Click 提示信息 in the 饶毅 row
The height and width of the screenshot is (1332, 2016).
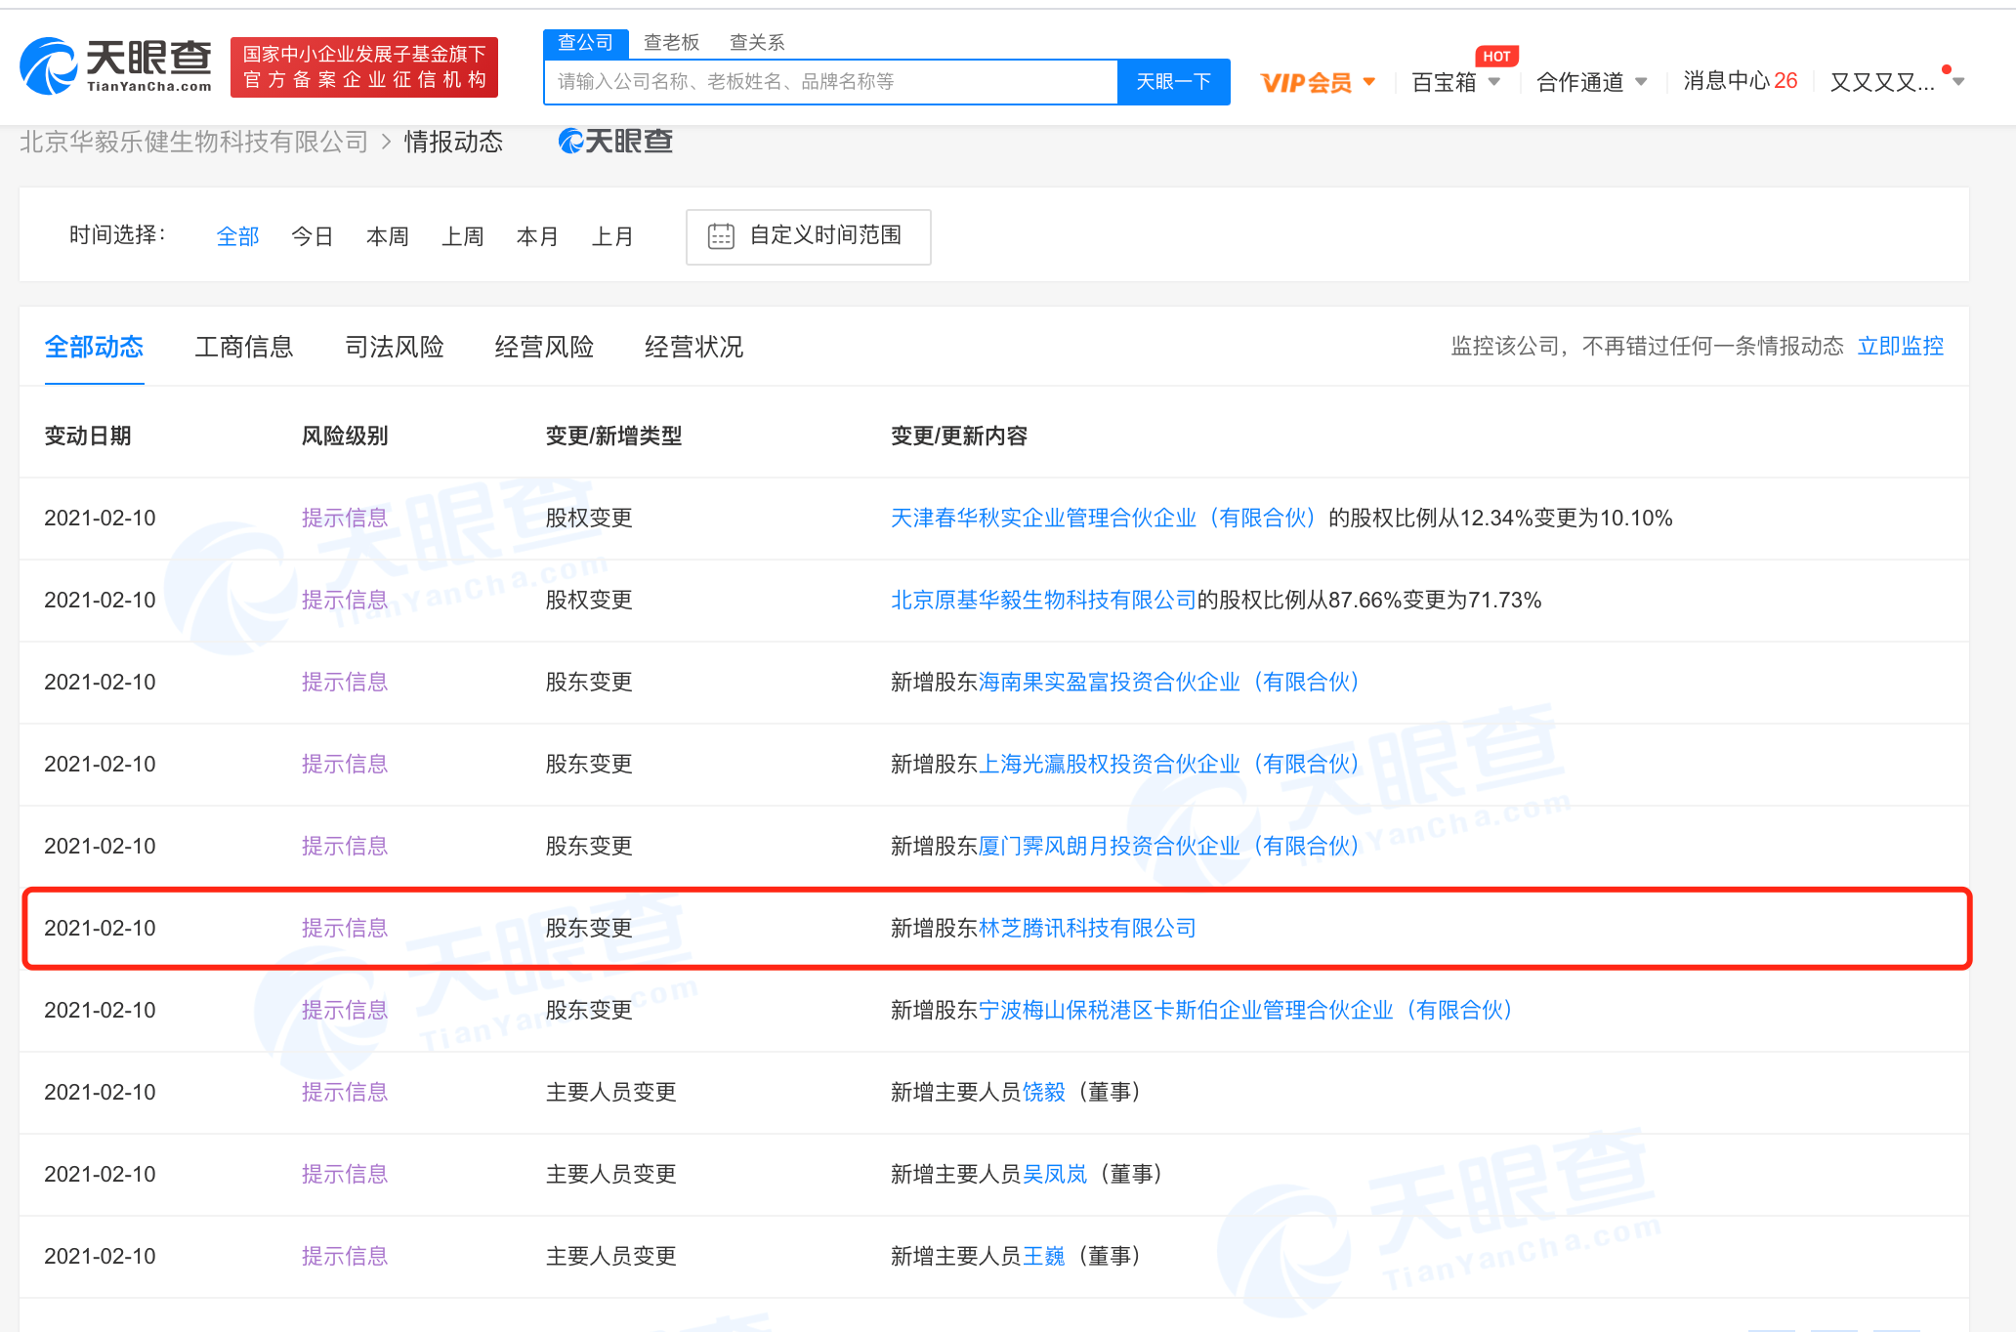click(x=345, y=1093)
